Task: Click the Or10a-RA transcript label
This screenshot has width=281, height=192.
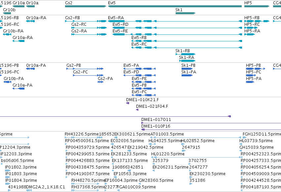Action: coord(36,18)
